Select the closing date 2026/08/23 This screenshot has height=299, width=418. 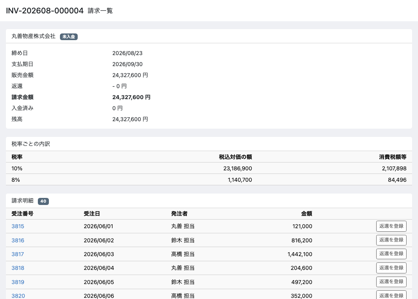click(x=127, y=53)
